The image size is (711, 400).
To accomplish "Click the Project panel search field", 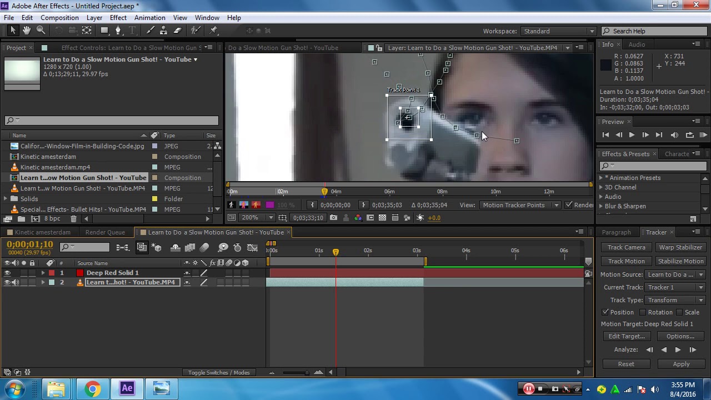I will point(111,121).
